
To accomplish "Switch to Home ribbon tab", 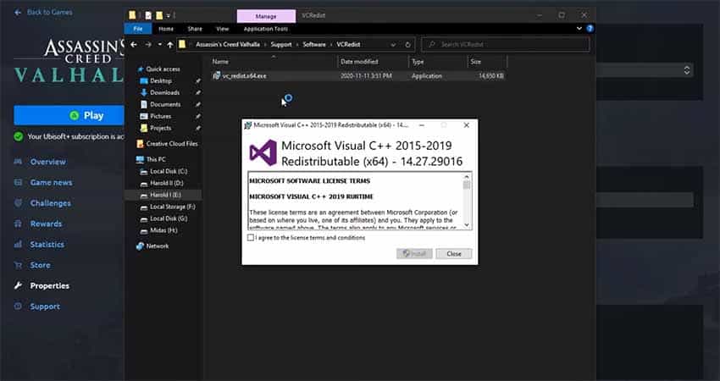I will [166, 29].
